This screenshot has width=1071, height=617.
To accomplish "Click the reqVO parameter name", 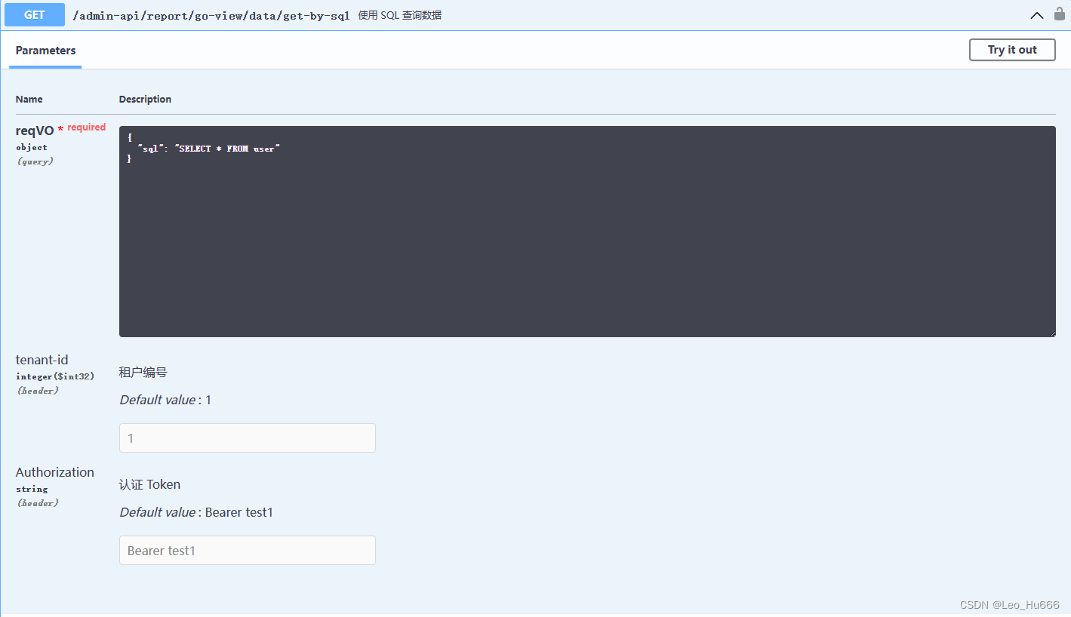I will [35, 131].
